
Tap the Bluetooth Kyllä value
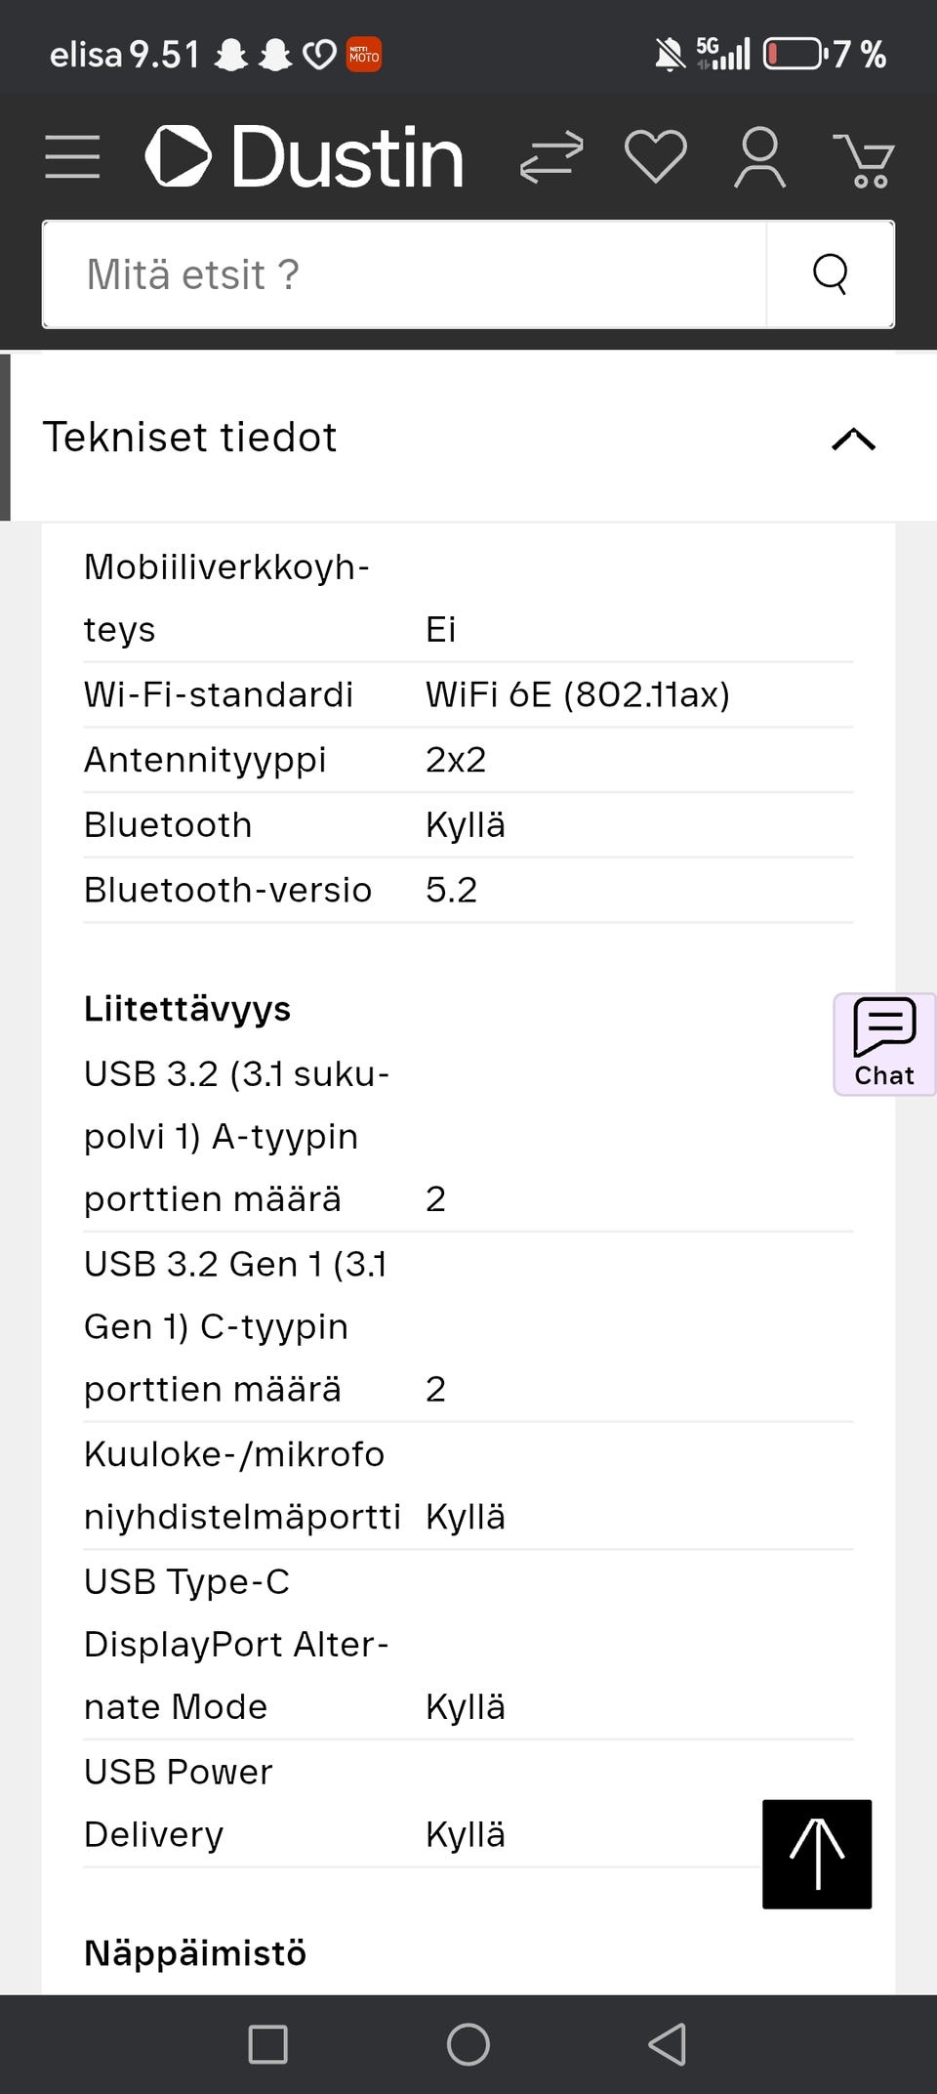click(x=466, y=823)
